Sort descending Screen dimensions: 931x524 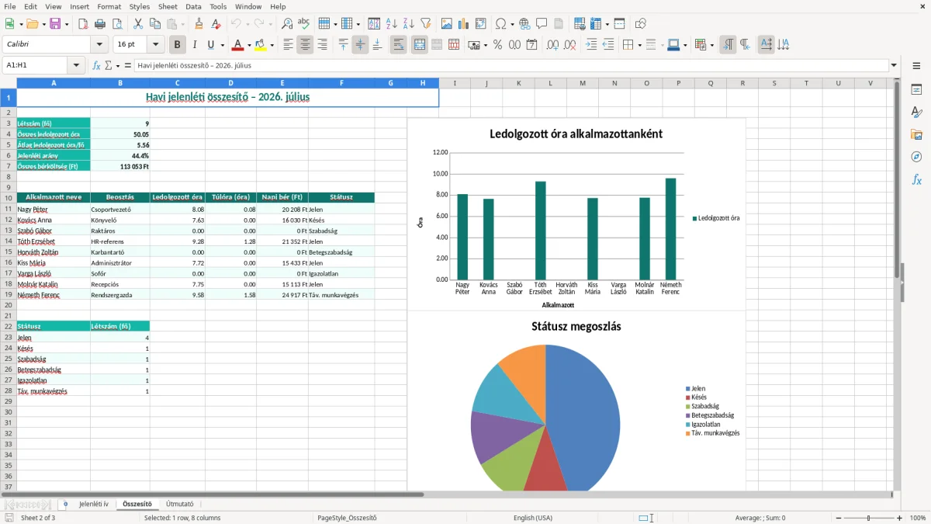[408, 24]
